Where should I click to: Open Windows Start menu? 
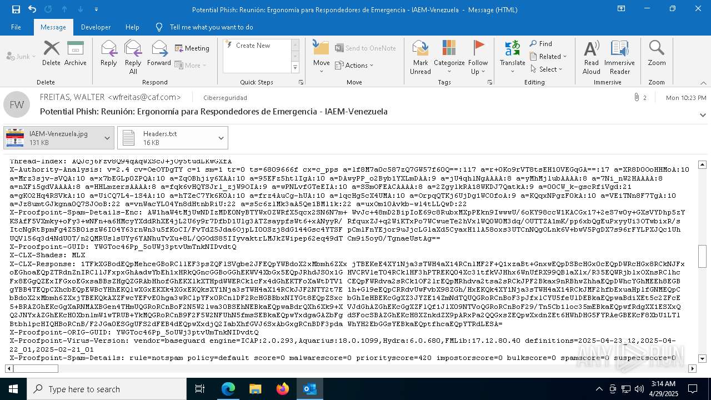(x=13, y=389)
